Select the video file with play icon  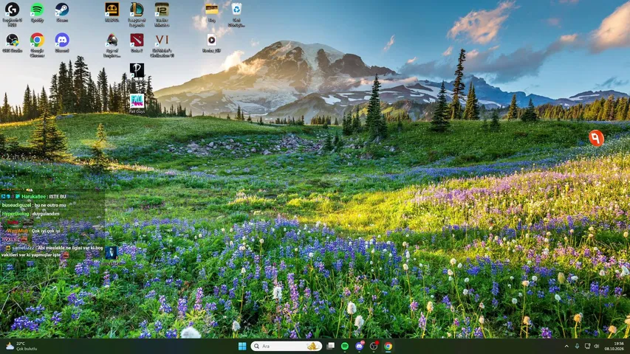tap(212, 43)
